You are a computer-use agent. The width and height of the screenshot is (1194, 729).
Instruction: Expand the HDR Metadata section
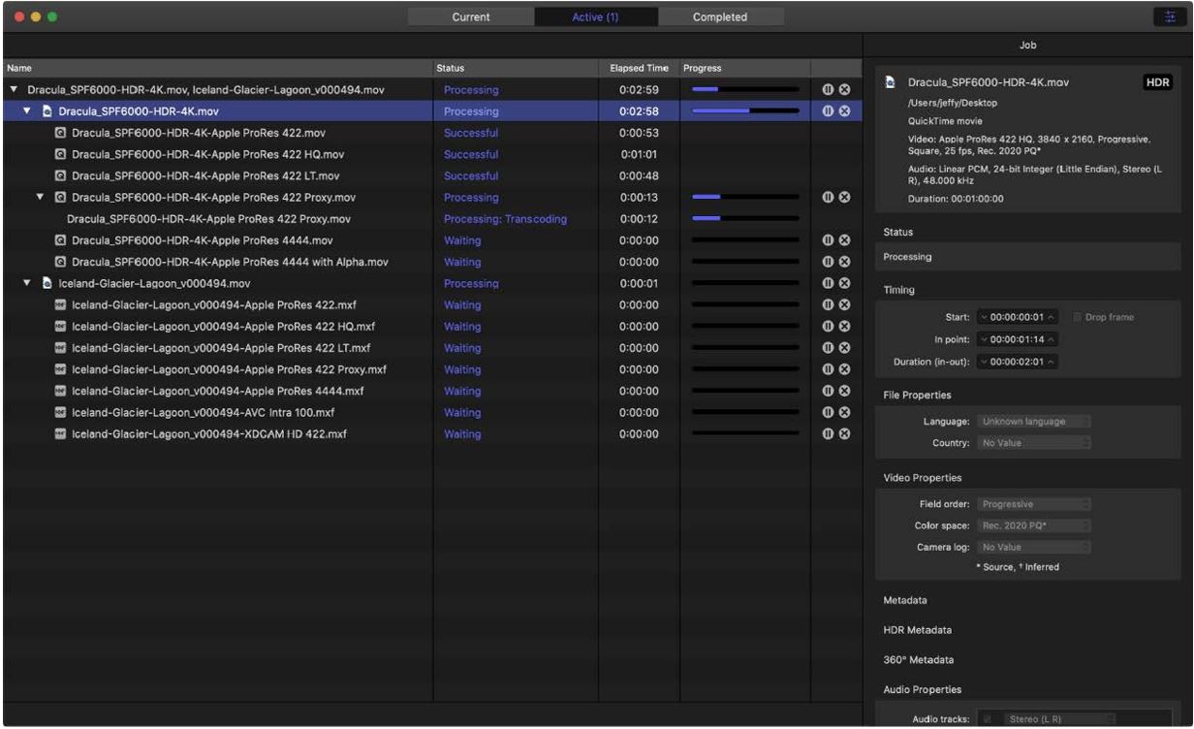[x=916, y=630]
